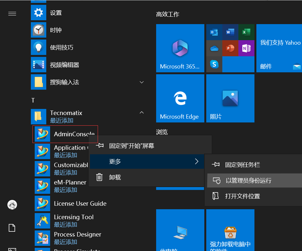Open the 更多 submenu arrow

pyautogui.click(x=196, y=161)
